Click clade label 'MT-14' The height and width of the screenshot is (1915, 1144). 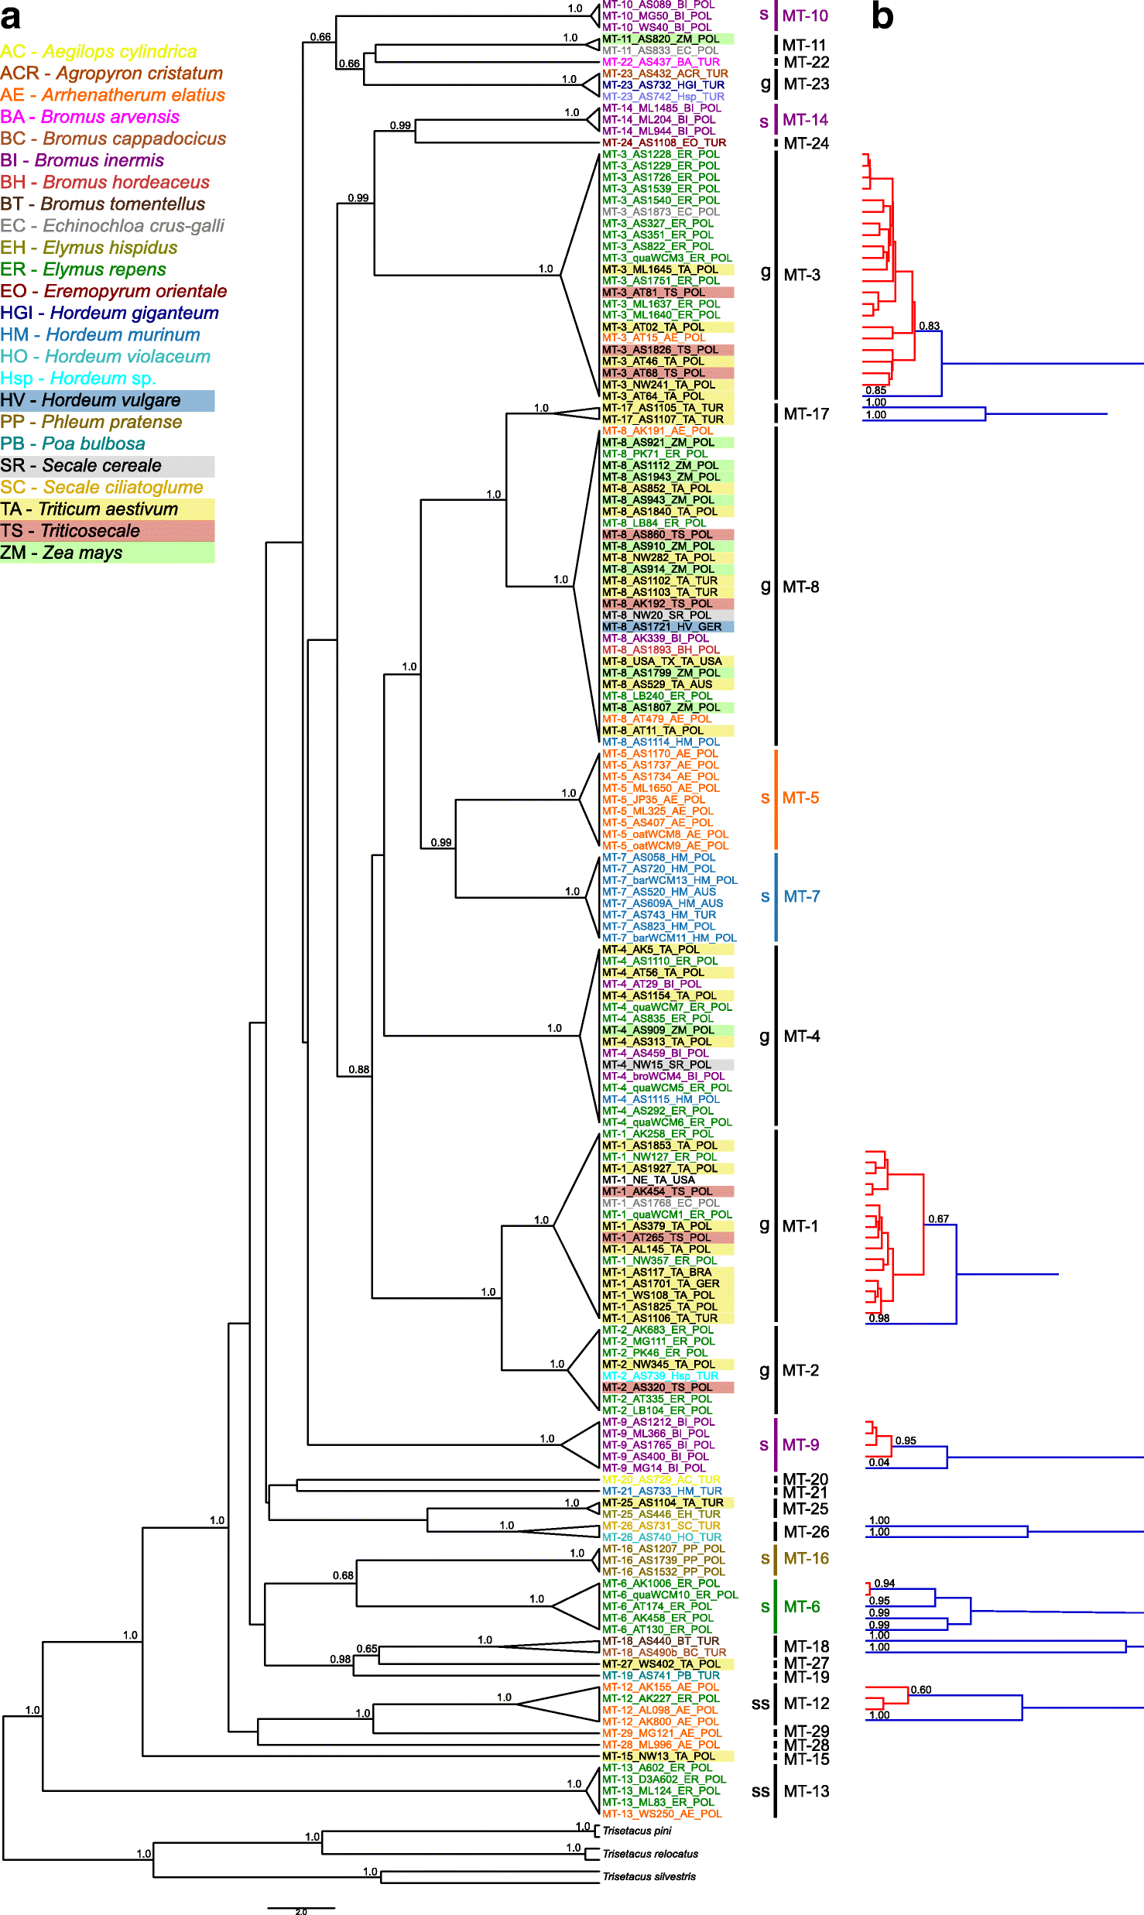click(x=805, y=120)
